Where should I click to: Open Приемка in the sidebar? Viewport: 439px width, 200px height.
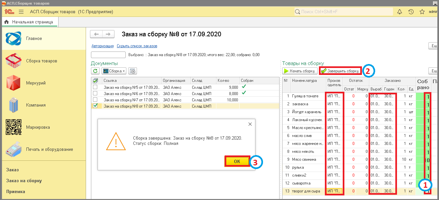tap(16, 191)
